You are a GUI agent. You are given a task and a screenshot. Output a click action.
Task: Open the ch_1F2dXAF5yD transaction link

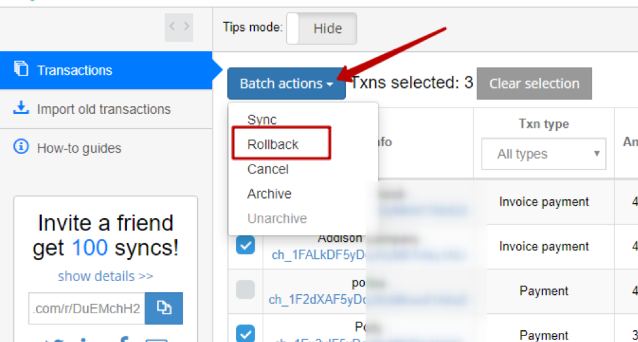pyautogui.click(x=318, y=299)
